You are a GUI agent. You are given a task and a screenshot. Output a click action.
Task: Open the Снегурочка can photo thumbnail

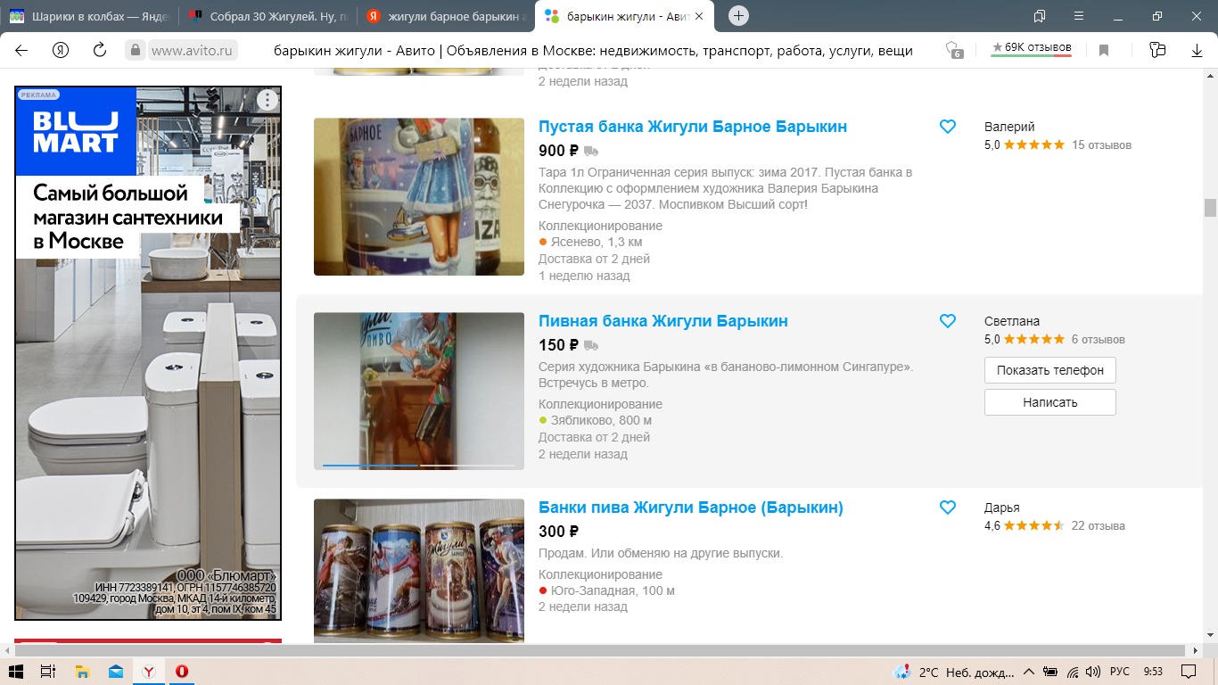click(x=419, y=196)
